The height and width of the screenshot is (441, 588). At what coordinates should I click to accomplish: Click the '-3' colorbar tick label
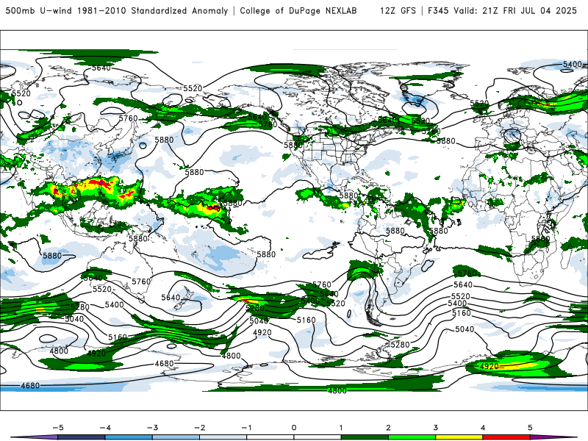pyautogui.click(x=152, y=428)
